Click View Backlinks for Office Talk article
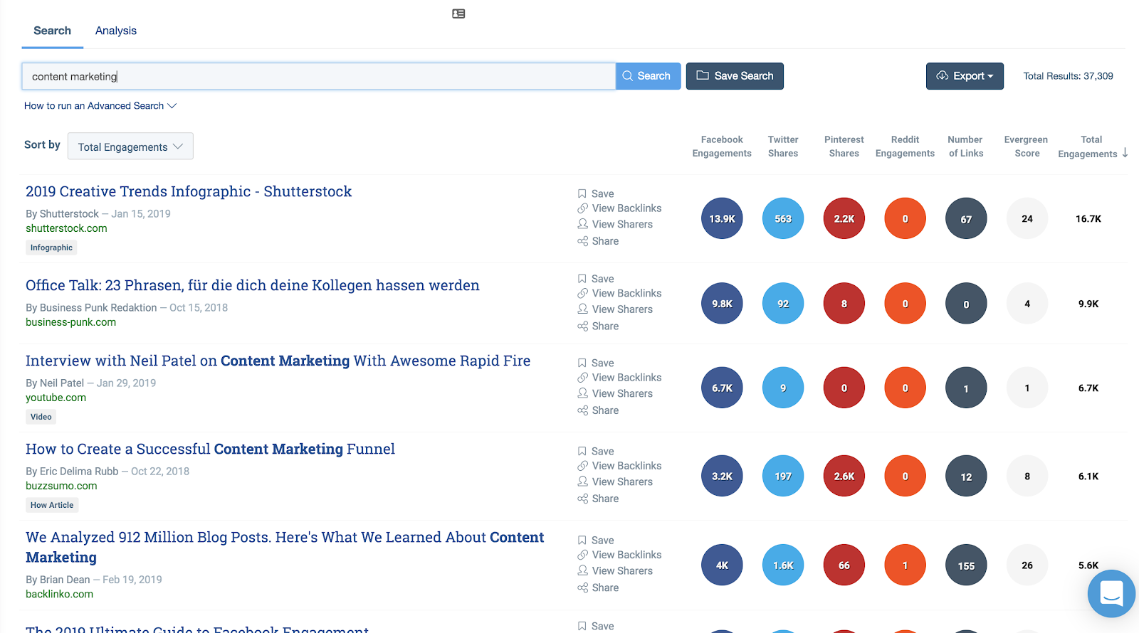The width and height of the screenshot is (1139, 633). point(626,293)
